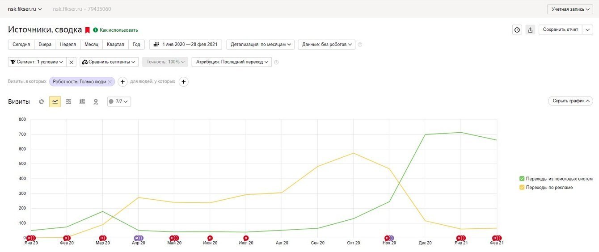Click the help icon next to Данные dropdown

[x=360, y=45]
